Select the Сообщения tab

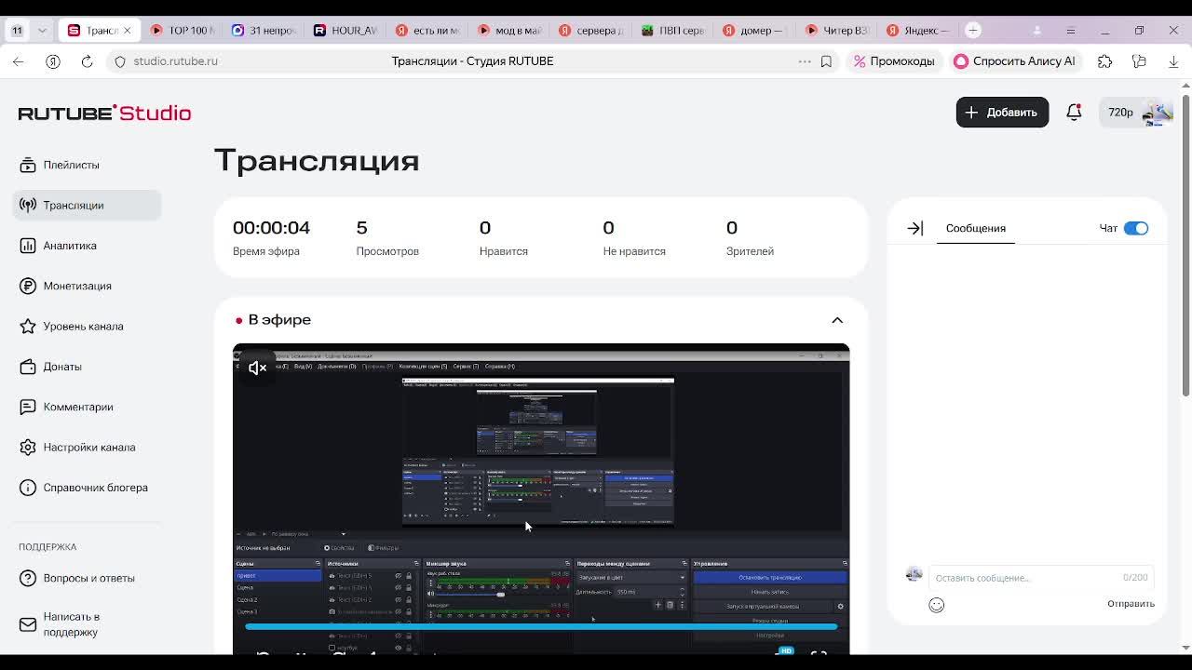click(x=975, y=228)
